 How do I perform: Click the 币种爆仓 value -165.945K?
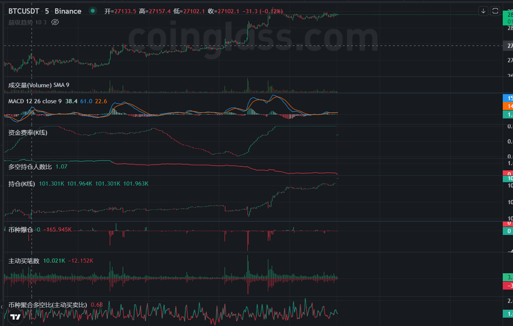(57, 230)
